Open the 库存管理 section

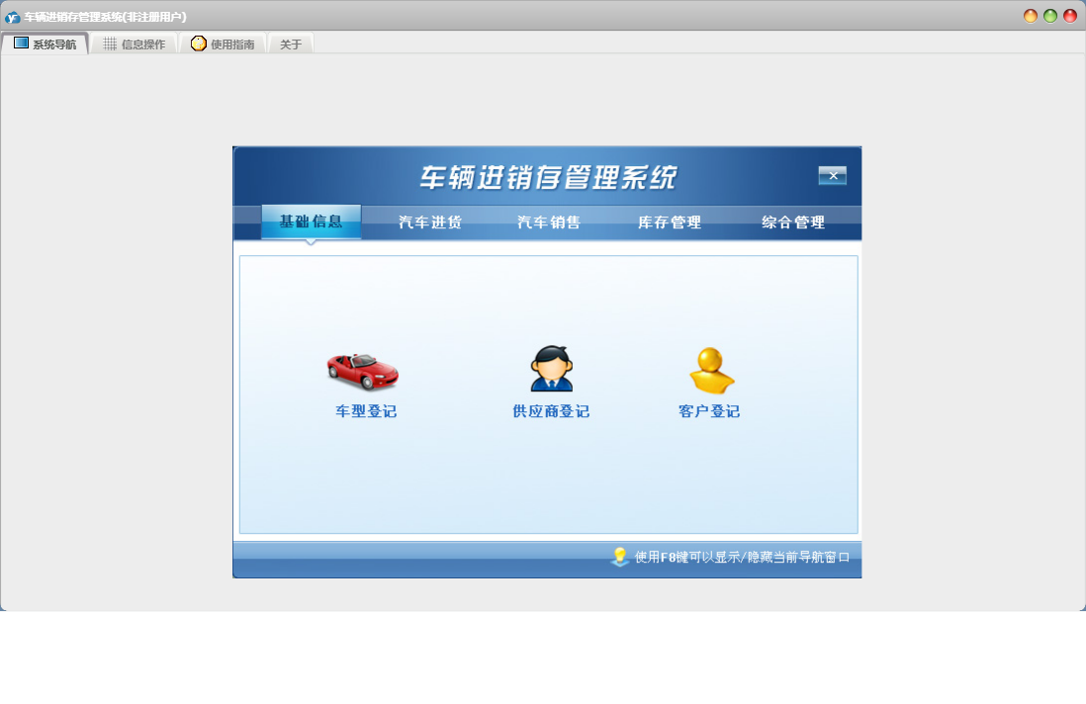pos(670,222)
